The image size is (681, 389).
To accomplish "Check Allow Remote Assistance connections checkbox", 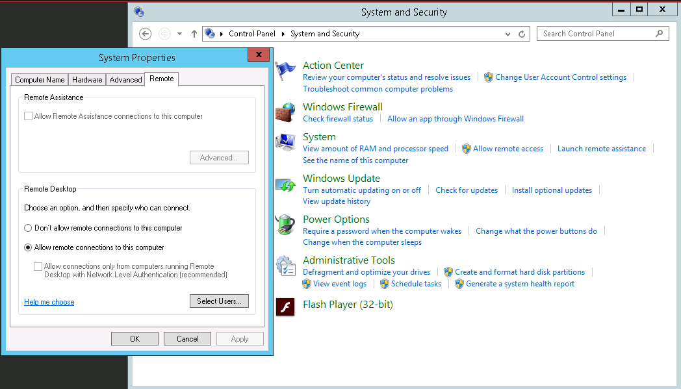I will pyautogui.click(x=28, y=116).
